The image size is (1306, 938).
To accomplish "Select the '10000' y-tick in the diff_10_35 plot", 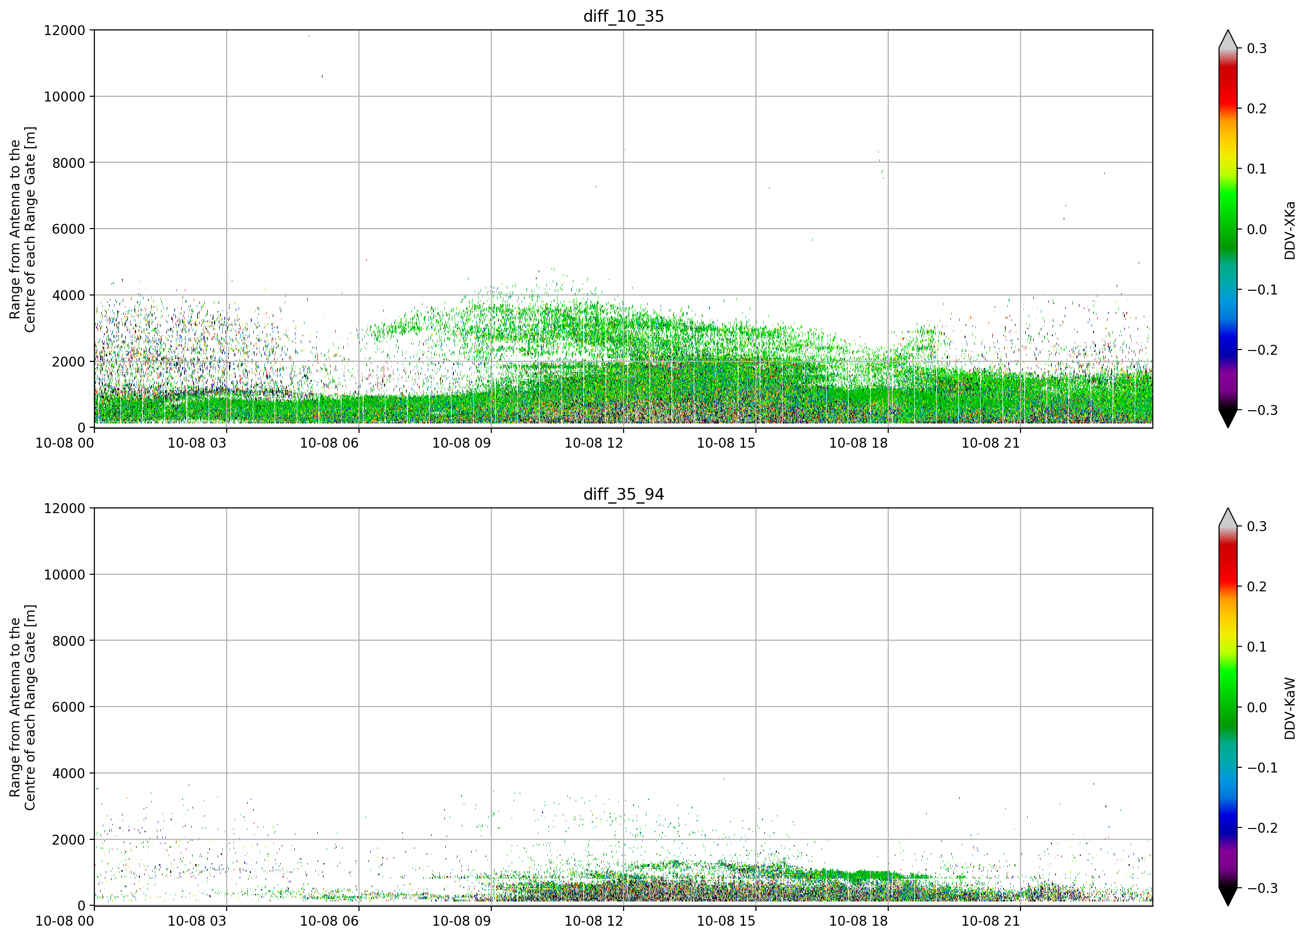I will coord(64,97).
